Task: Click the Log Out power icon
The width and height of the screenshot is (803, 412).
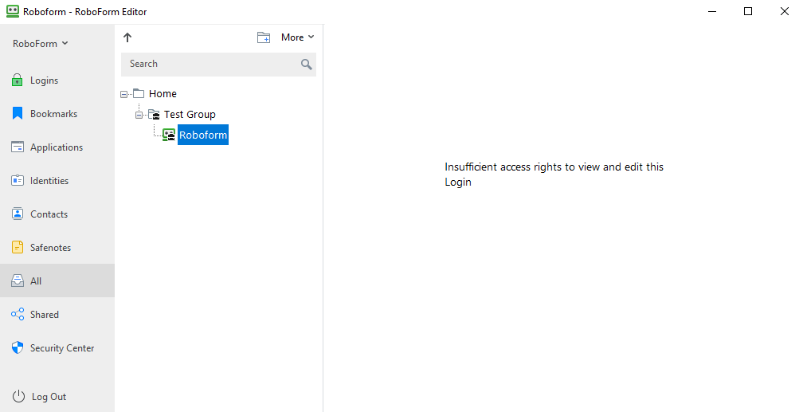Action: tap(18, 396)
